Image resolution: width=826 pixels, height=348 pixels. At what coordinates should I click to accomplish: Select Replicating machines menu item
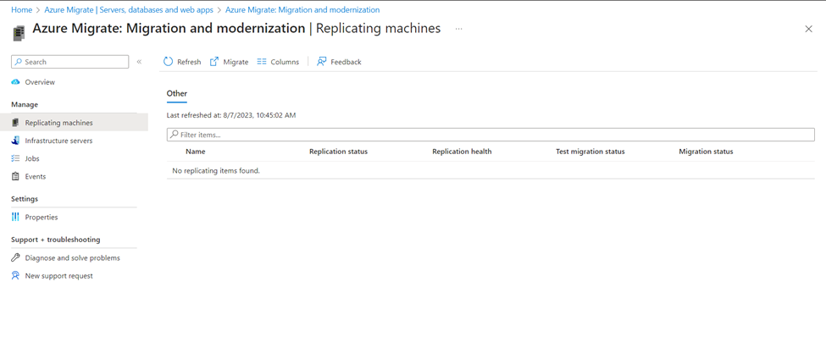click(x=74, y=123)
